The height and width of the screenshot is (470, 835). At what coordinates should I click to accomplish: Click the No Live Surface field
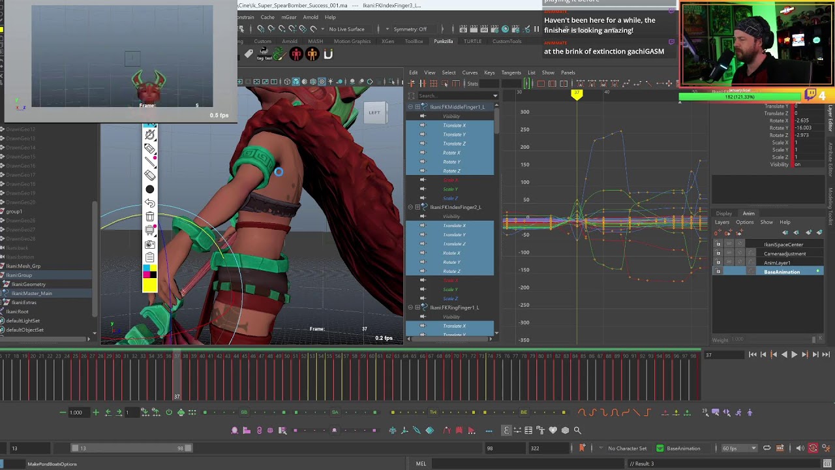346,29
